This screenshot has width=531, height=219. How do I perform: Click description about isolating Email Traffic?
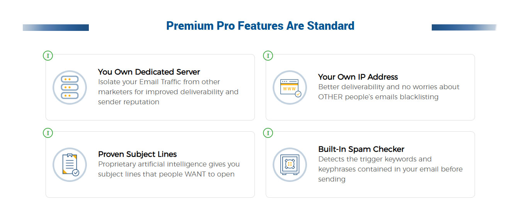[x=168, y=92]
